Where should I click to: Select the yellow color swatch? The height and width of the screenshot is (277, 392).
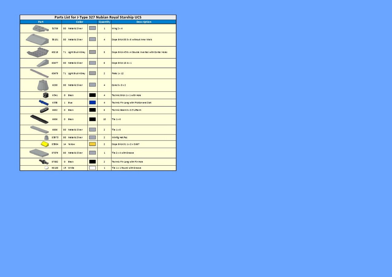coord(92,144)
